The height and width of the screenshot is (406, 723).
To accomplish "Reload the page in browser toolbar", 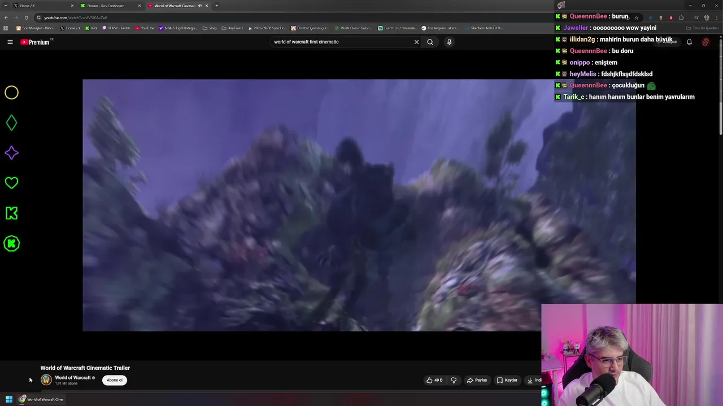I will (x=26, y=17).
